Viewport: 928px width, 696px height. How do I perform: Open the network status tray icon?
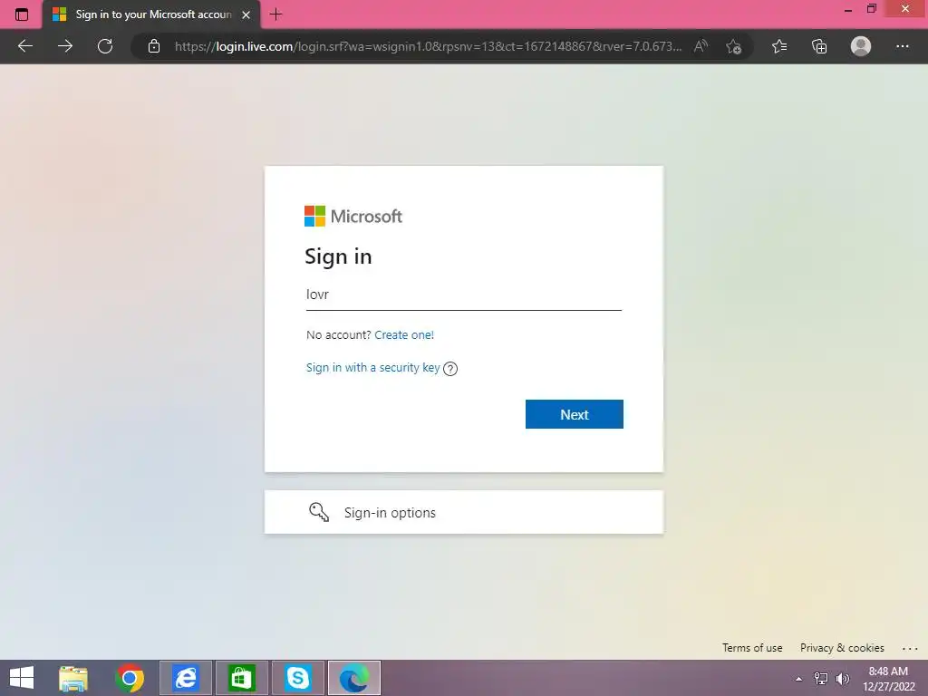click(821, 679)
